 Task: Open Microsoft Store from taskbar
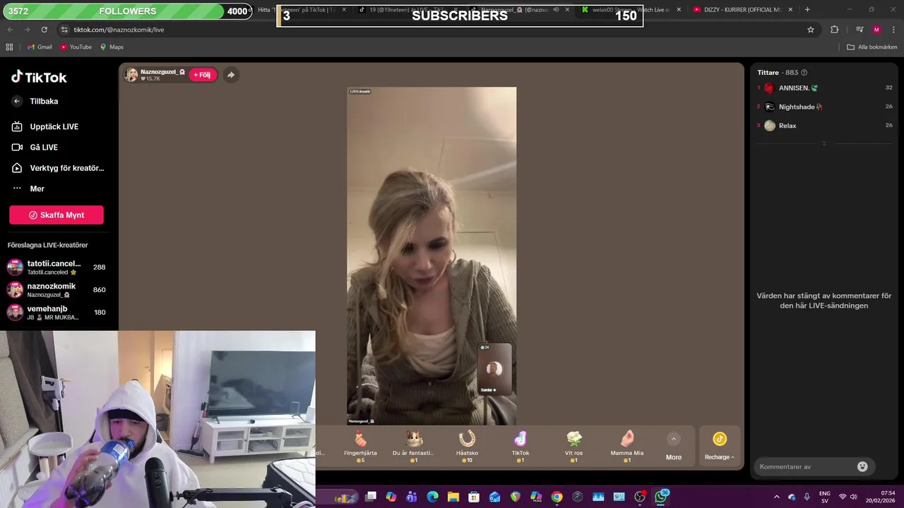[x=474, y=497]
